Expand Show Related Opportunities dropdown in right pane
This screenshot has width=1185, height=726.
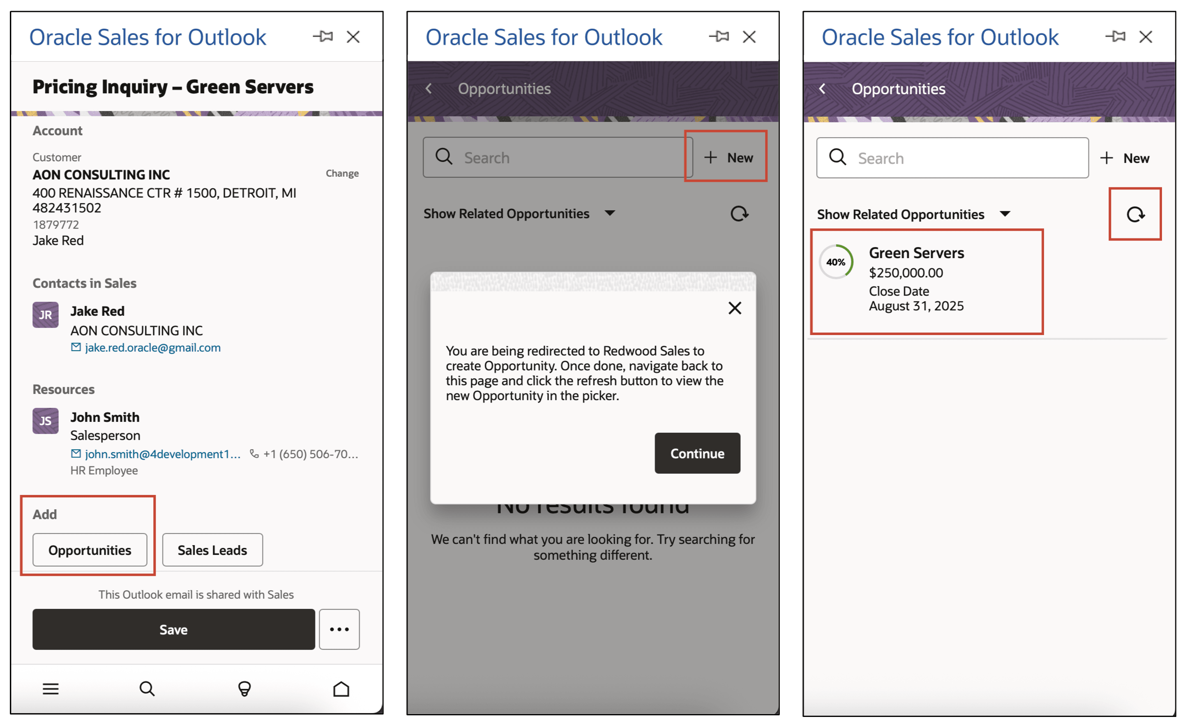point(1004,214)
